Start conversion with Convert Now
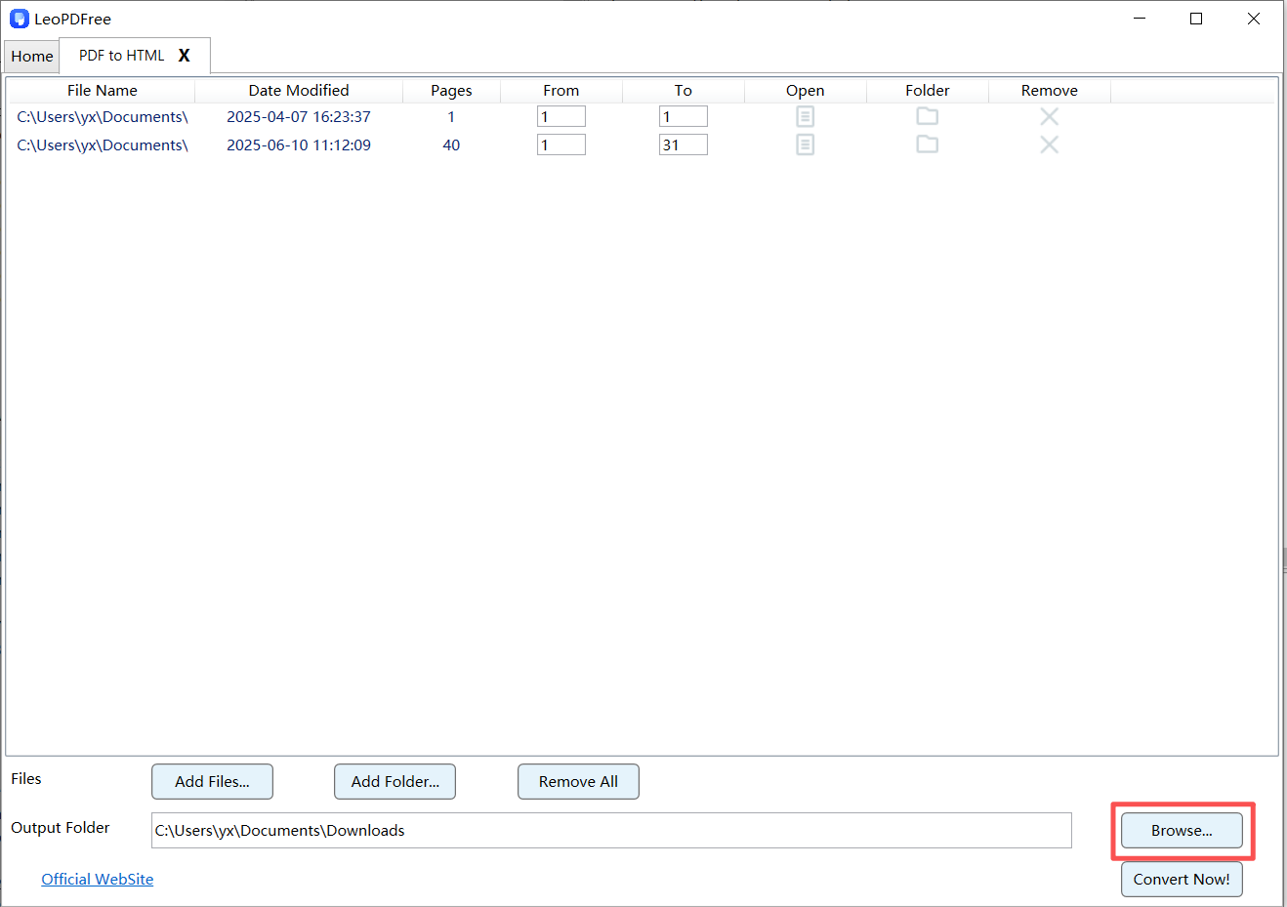This screenshot has width=1287, height=907. point(1182,879)
